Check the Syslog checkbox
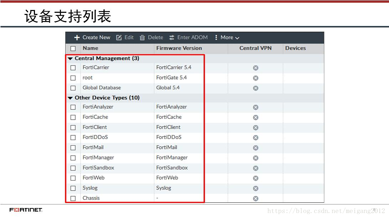This screenshot has height=218, width=389. (x=73, y=188)
